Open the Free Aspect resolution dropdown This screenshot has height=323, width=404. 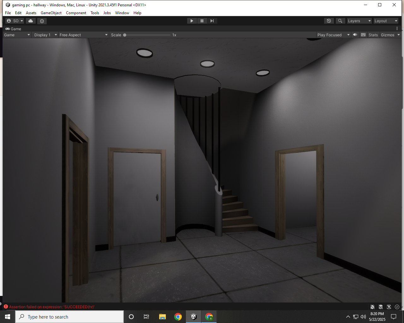point(84,35)
